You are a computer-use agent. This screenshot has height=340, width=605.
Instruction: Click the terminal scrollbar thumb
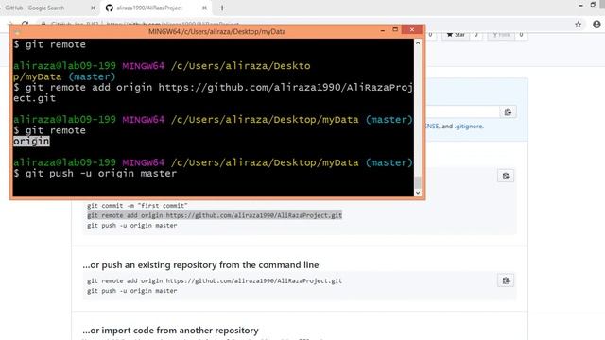[x=418, y=182]
